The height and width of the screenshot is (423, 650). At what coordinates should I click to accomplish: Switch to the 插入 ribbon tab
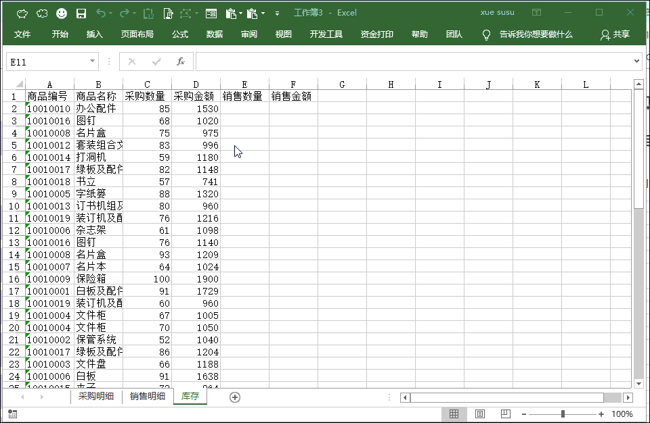(94, 34)
